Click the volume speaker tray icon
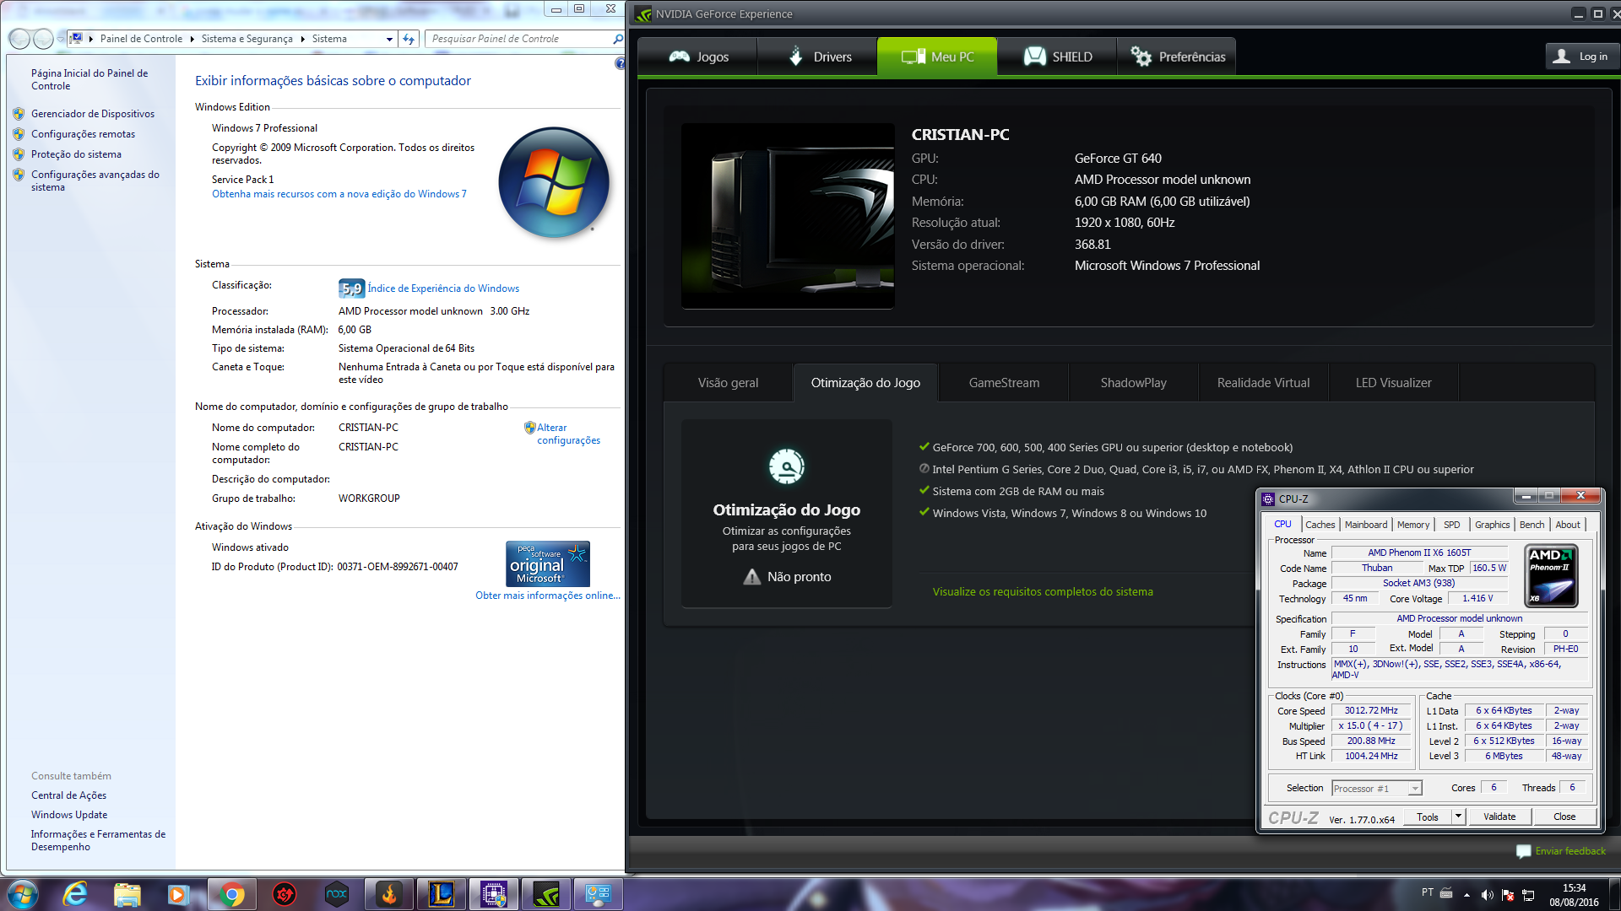 [1486, 894]
